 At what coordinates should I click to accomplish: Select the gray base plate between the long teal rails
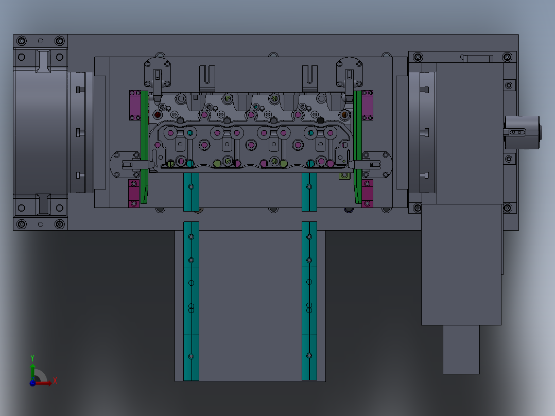click(x=250, y=305)
